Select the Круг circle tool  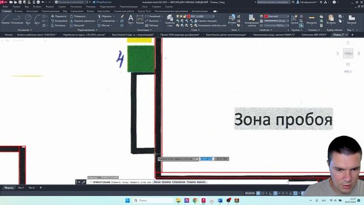(28, 19)
